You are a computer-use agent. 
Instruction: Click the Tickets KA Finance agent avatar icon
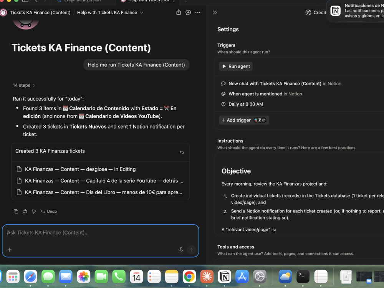click(x=3, y=13)
